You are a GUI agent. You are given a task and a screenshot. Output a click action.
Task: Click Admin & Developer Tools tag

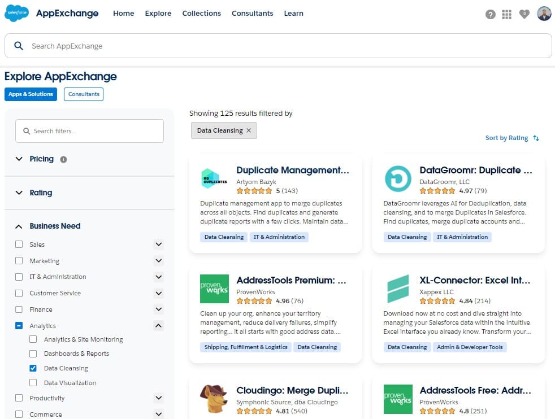[x=470, y=347]
